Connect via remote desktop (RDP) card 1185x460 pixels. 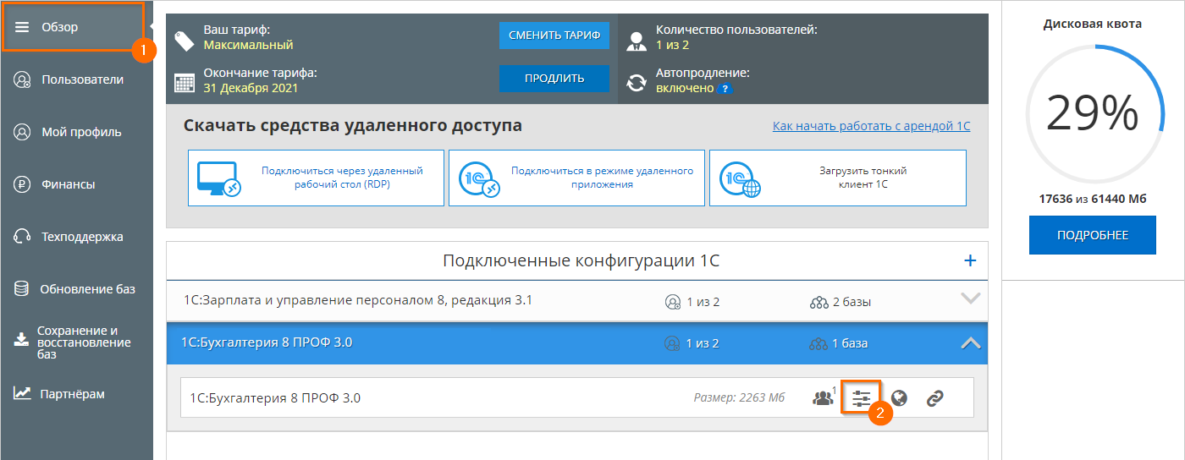[x=316, y=178]
